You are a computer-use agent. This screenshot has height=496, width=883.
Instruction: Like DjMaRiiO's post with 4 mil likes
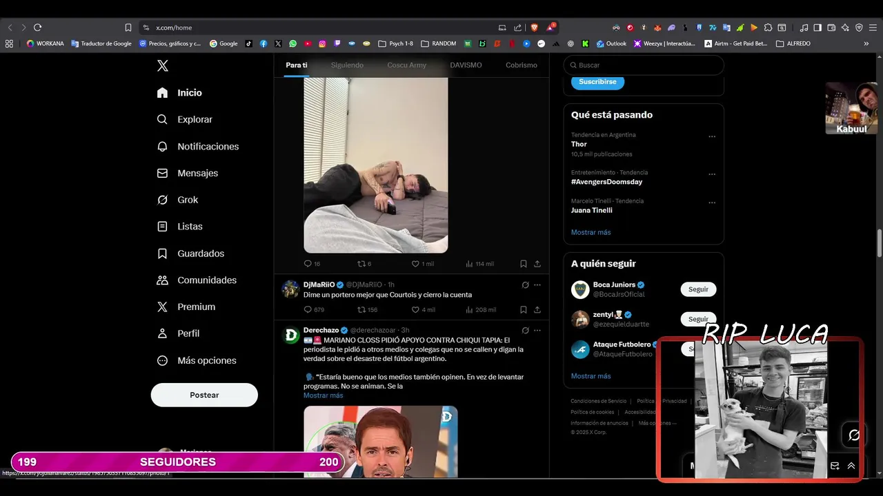point(423,310)
